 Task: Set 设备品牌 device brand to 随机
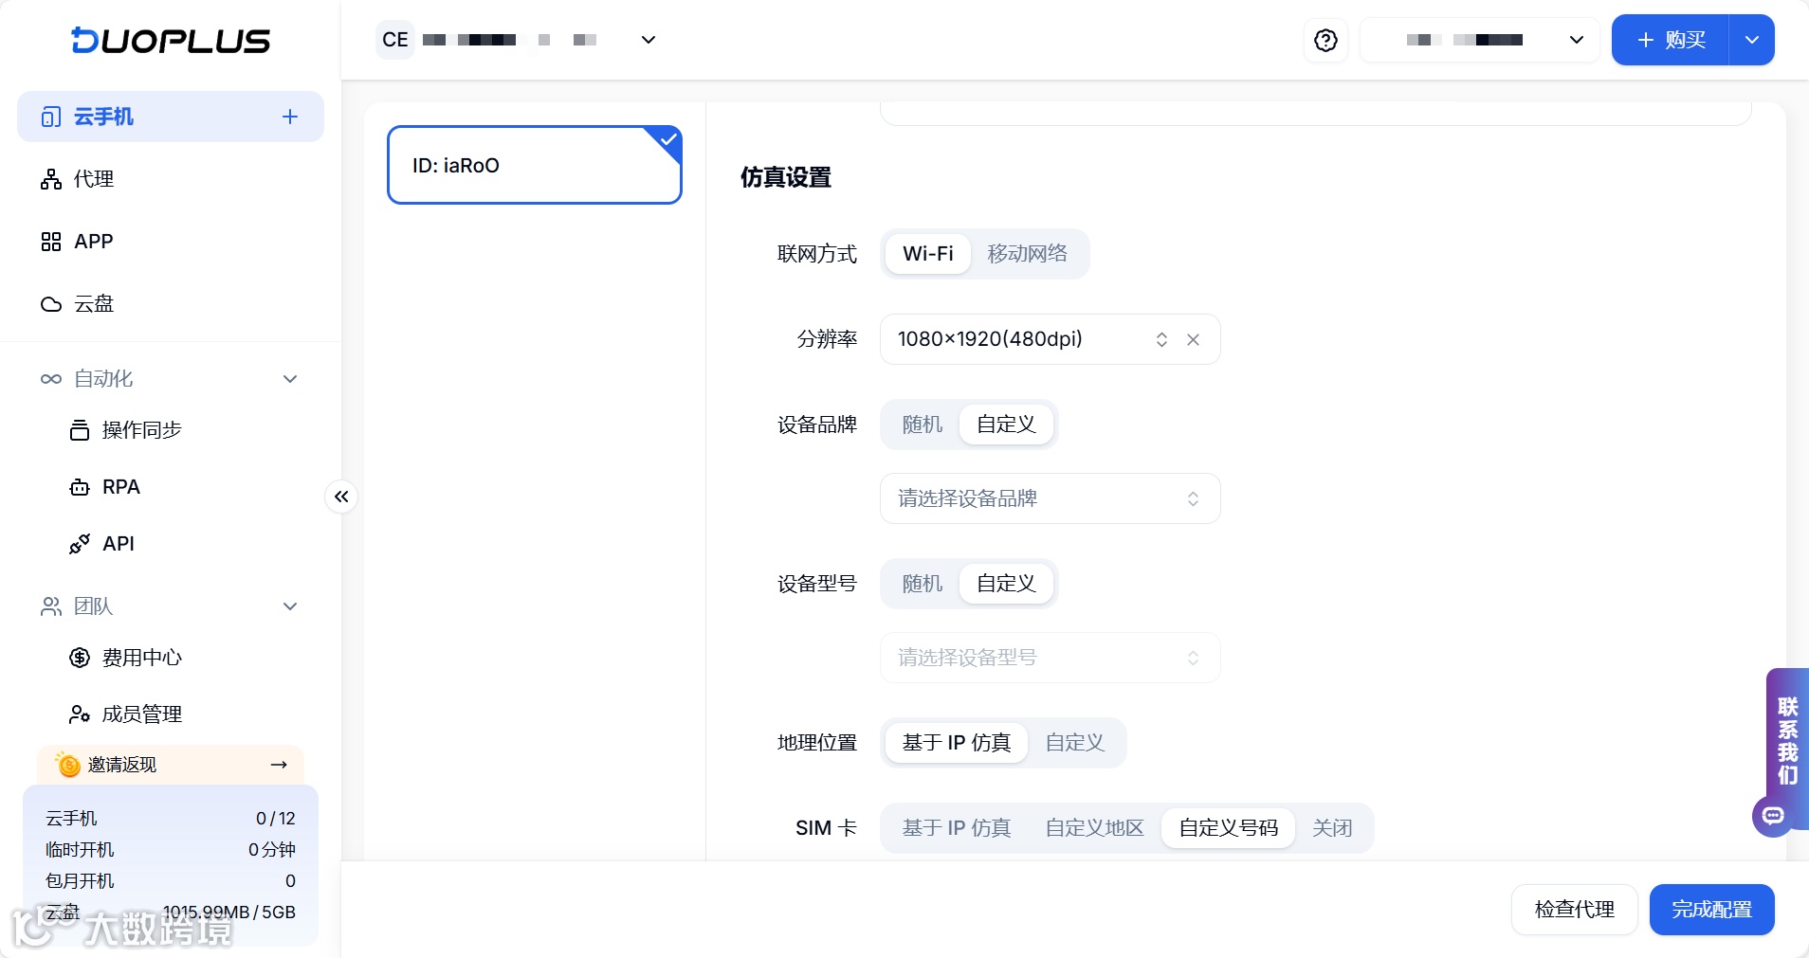(x=922, y=425)
